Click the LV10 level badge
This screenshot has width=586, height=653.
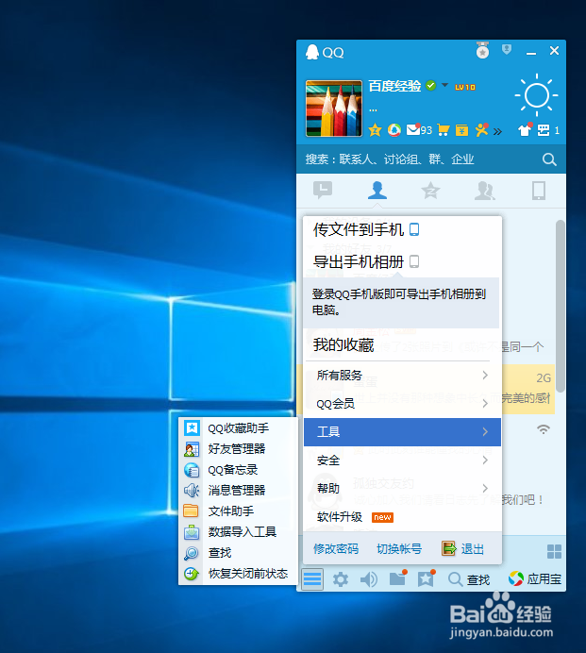point(465,87)
